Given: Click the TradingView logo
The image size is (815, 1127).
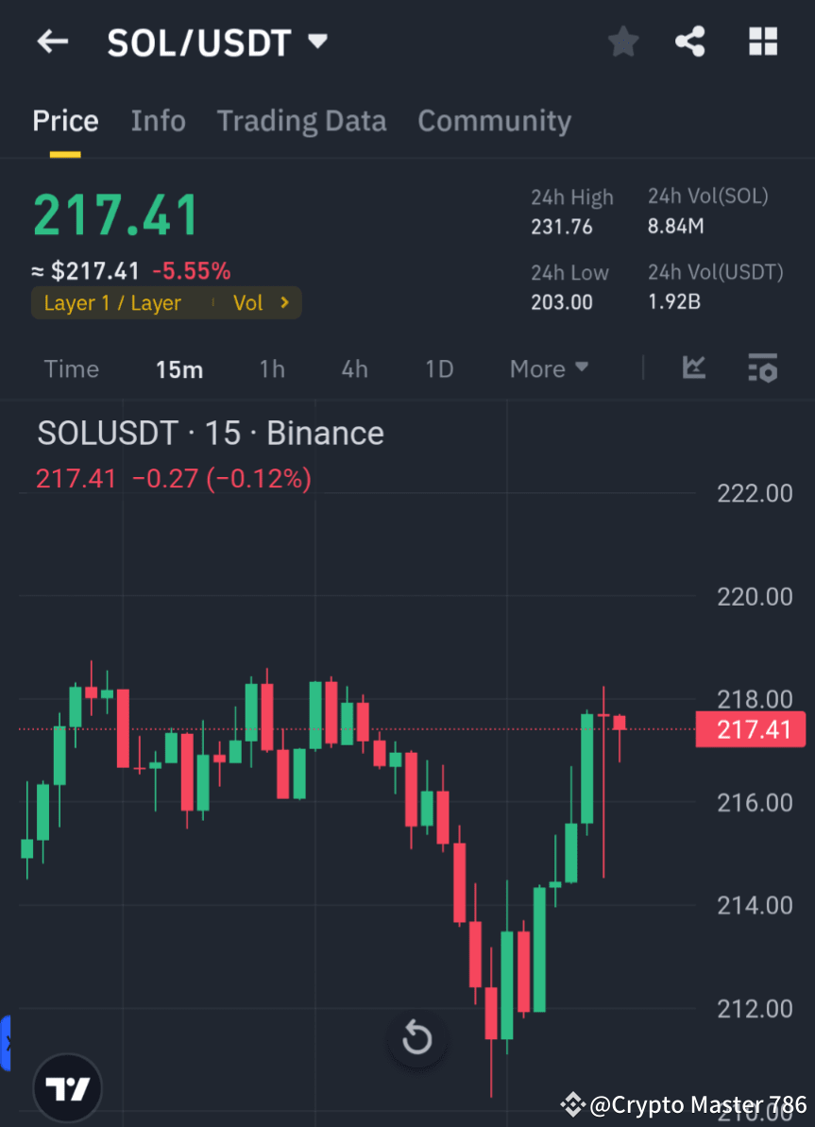Looking at the screenshot, I should 66,1087.
